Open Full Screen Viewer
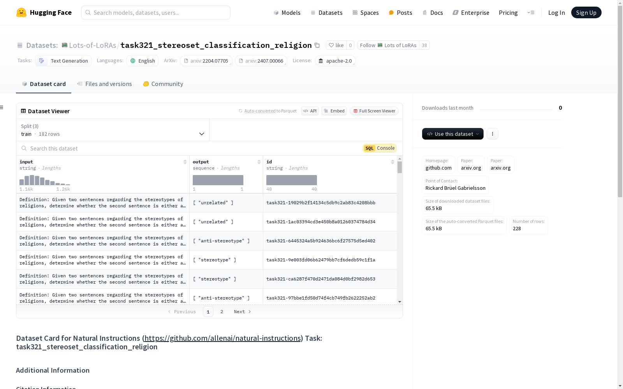This screenshot has height=389, width=623. (x=374, y=111)
